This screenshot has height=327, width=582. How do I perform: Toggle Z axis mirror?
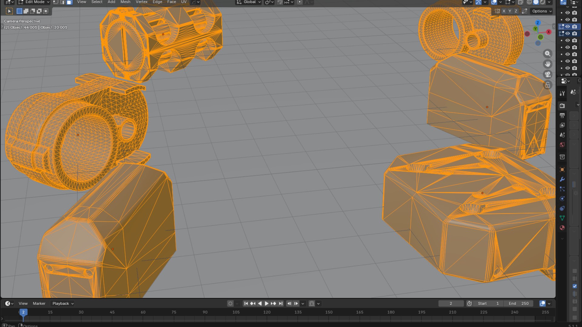click(x=516, y=11)
